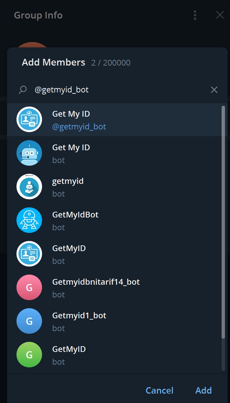
Task: Click the blue G avatar
Action: tap(29, 321)
